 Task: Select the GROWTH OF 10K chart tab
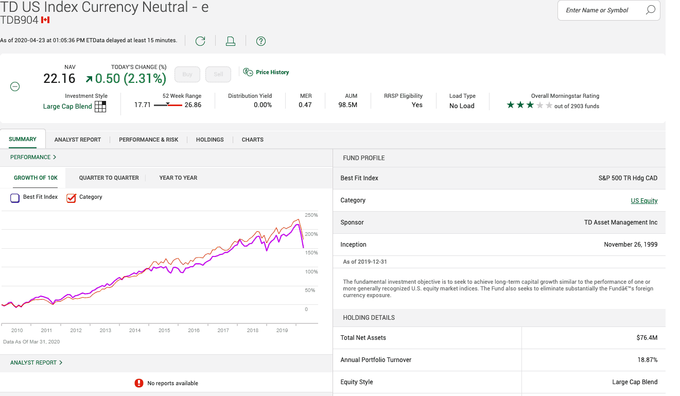click(x=36, y=178)
